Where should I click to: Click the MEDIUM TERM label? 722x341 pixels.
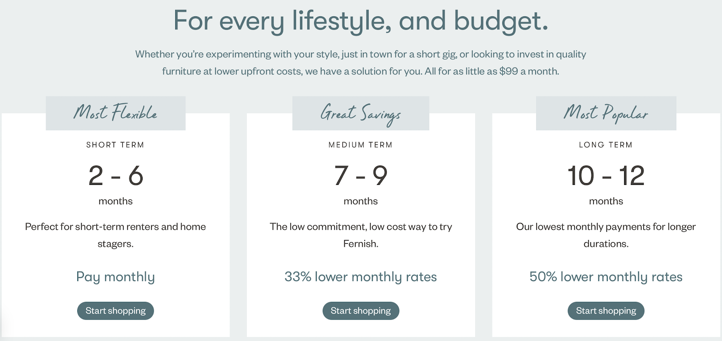point(361,145)
